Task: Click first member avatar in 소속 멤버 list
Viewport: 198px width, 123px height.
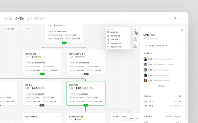Action: point(145,59)
